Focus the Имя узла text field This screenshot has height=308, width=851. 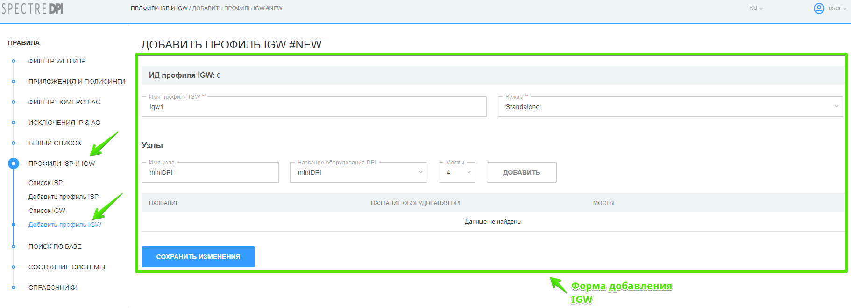pyautogui.click(x=210, y=172)
